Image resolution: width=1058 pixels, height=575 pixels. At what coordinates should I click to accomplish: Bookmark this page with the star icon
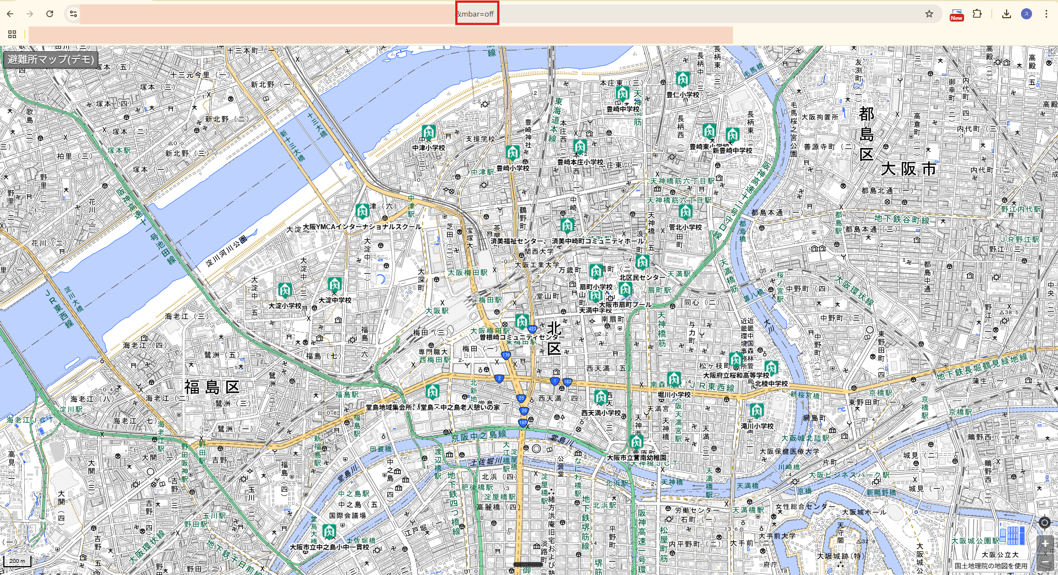(x=929, y=14)
